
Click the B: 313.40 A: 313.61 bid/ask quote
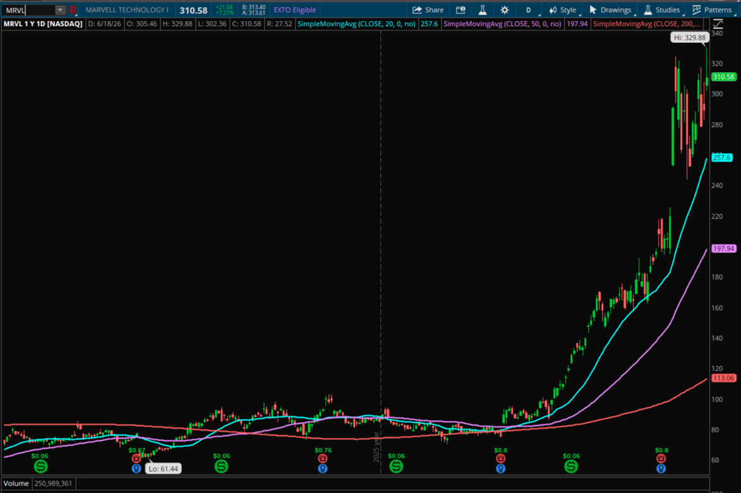click(254, 10)
